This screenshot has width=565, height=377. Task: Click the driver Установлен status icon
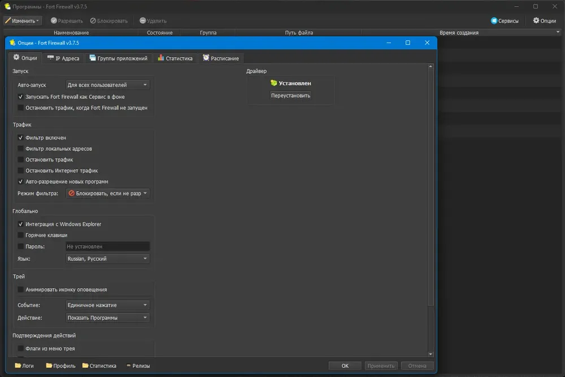pos(274,83)
